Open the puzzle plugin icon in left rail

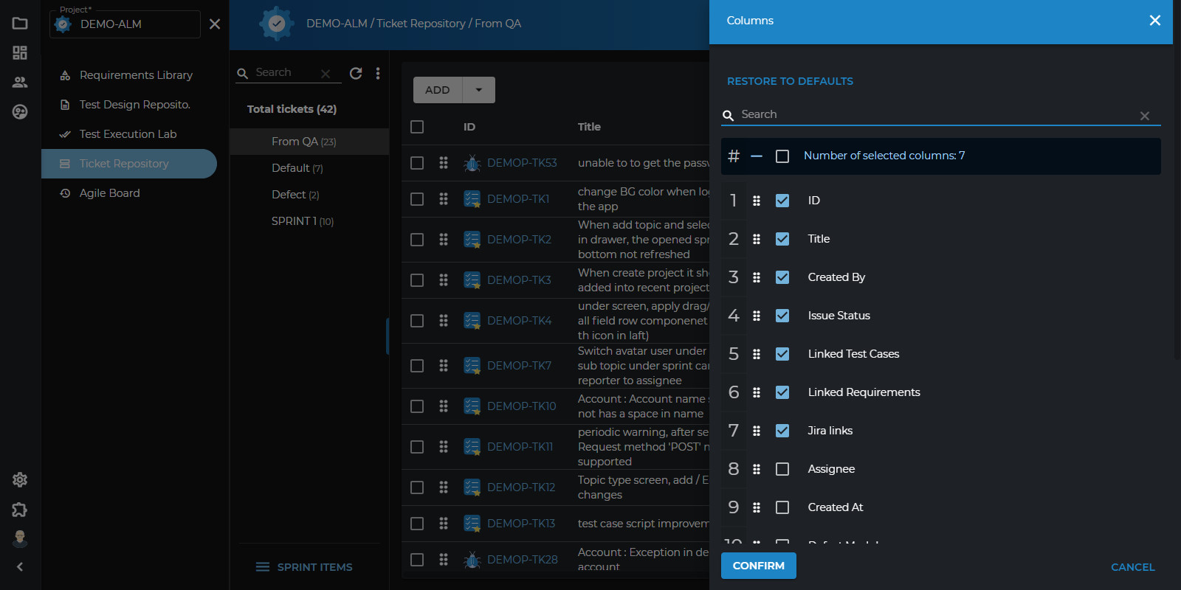pyautogui.click(x=20, y=510)
